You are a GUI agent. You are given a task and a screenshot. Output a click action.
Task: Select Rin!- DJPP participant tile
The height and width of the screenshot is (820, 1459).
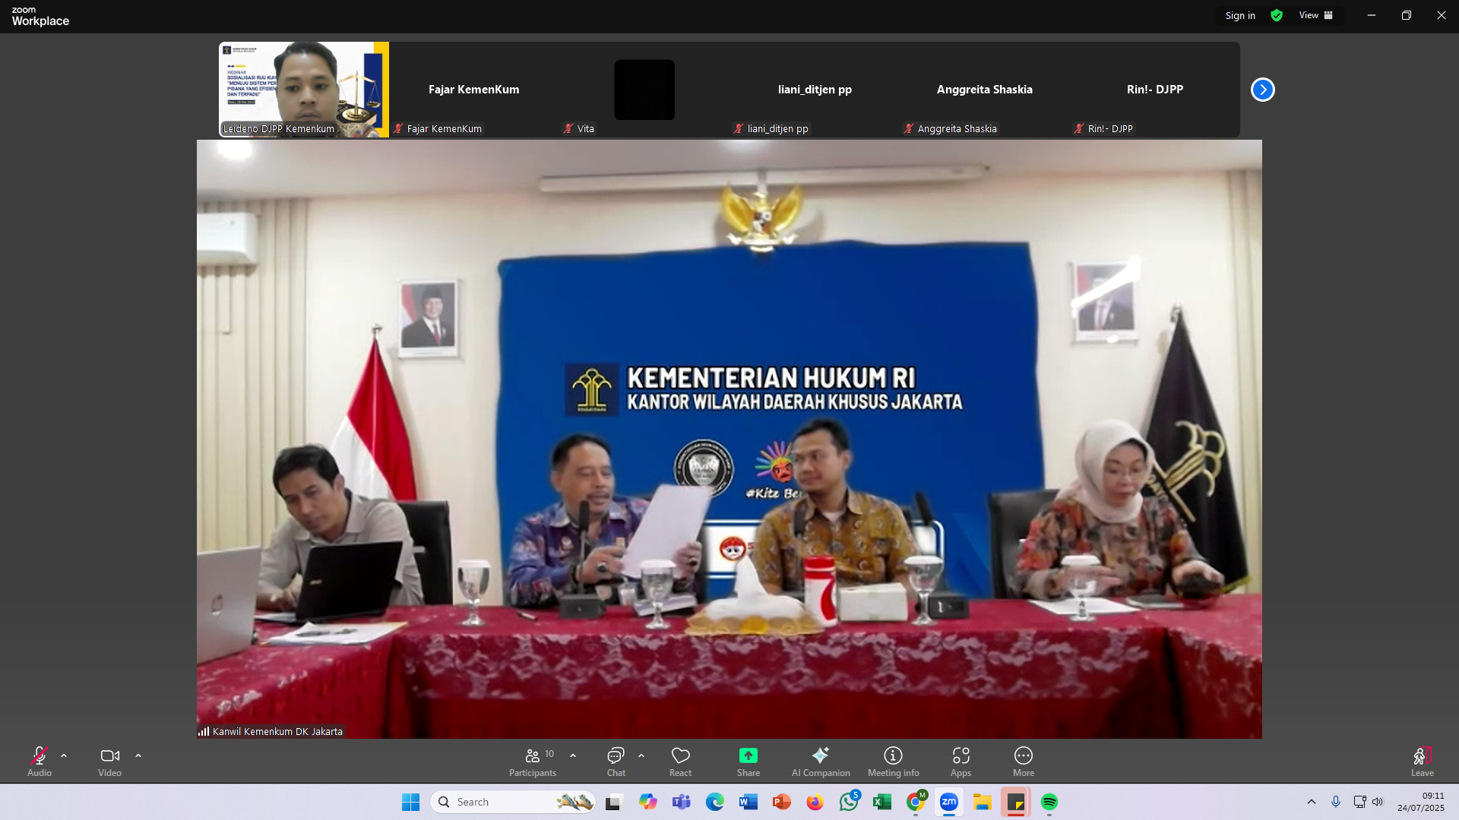point(1155,90)
